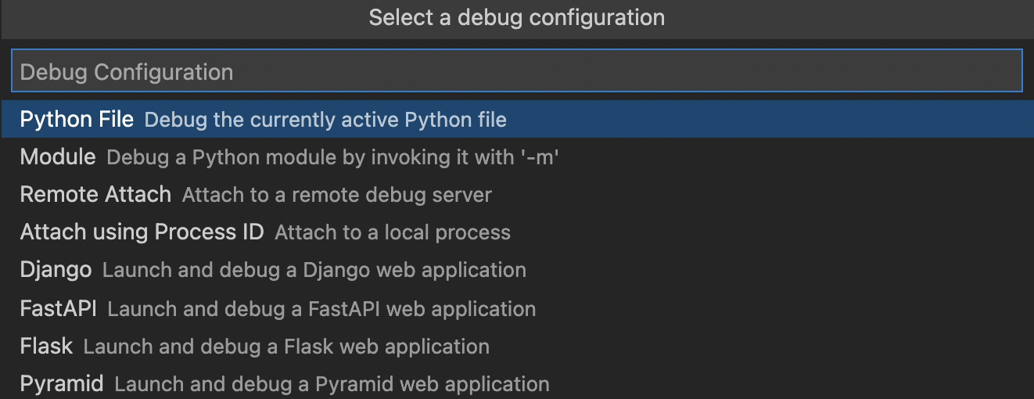Viewport: 1034px width, 399px height.
Task: Choose the Pyramid configuration entry
Action: tap(517, 383)
